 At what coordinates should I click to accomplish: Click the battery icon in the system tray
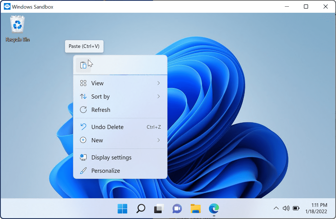296,208
